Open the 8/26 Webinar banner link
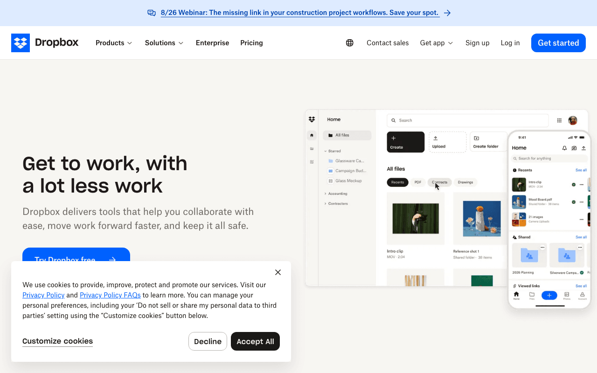Image resolution: width=597 pixels, height=373 pixels. 300,13
